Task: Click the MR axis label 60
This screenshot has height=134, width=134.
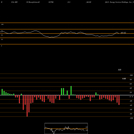Action: click(131, 84)
